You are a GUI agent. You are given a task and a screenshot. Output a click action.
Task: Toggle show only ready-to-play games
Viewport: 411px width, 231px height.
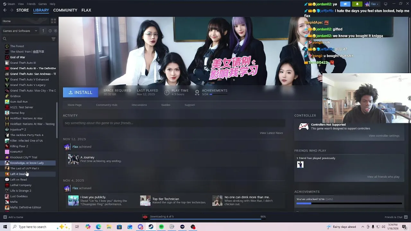pos(56,31)
